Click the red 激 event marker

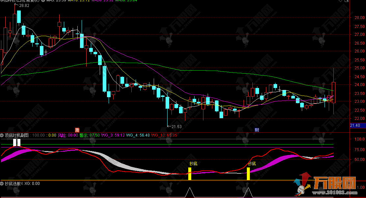[77, 130]
